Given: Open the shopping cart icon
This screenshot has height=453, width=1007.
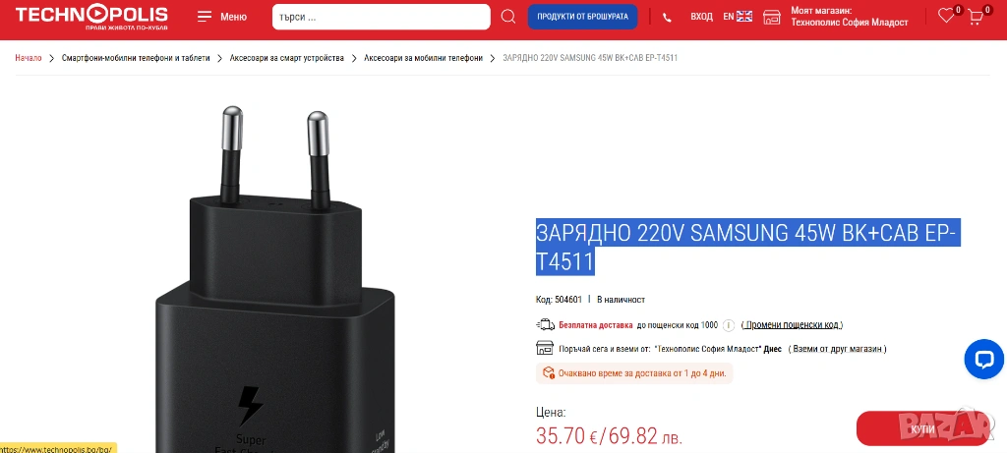Looking at the screenshot, I should point(975,17).
